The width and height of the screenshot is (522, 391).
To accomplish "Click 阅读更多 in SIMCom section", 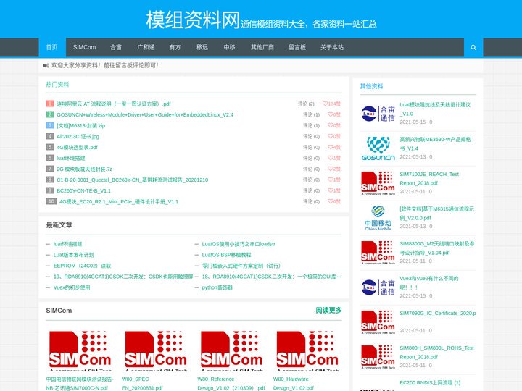I will [328, 310].
